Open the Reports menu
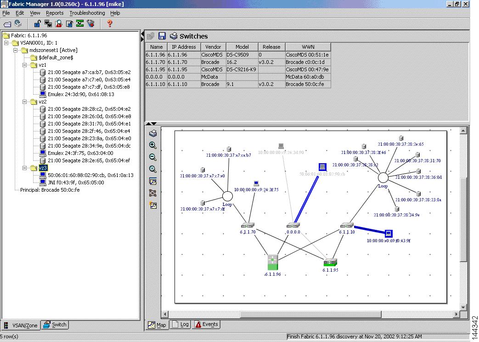The image size is (479, 342). [x=55, y=13]
